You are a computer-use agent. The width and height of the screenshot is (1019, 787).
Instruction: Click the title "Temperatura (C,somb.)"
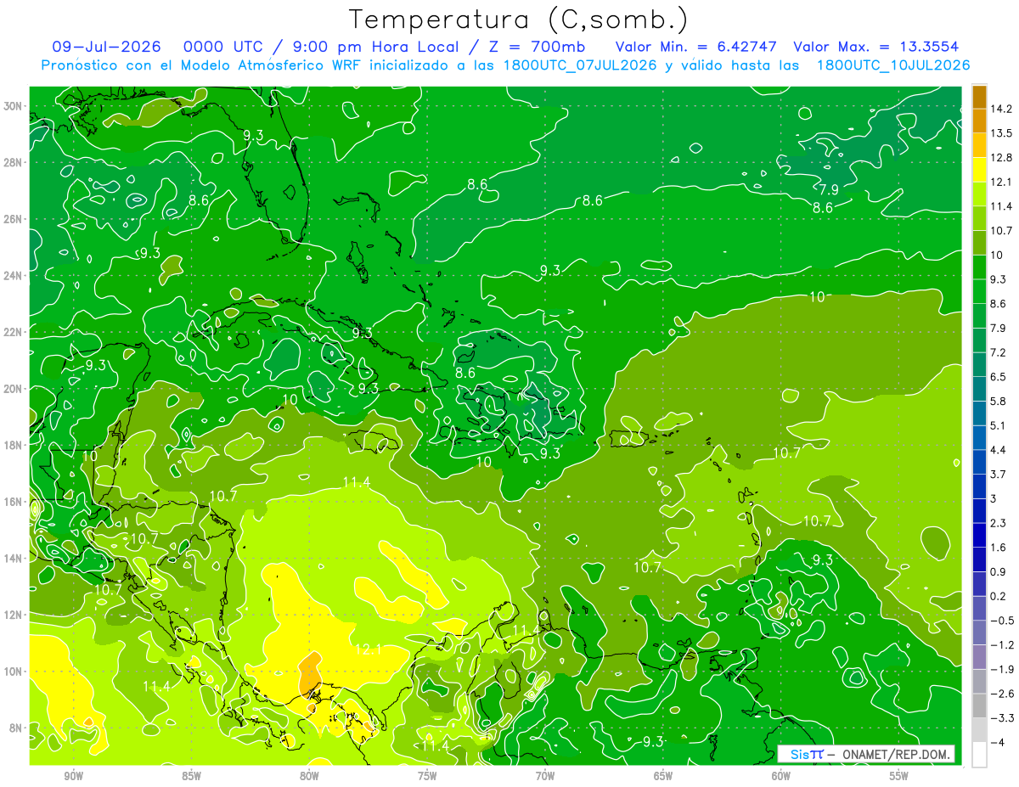[518, 20]
